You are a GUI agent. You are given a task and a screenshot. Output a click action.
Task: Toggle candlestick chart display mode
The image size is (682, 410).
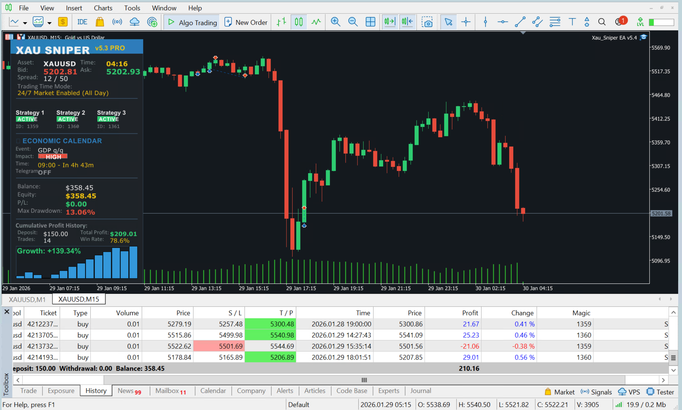(x=299, y=22)
